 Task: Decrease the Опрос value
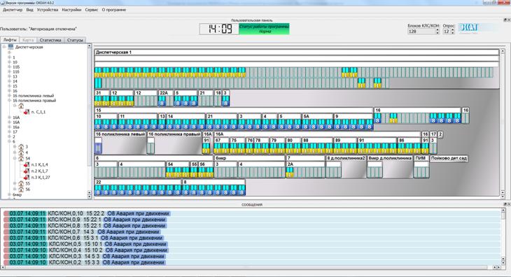pos(453,33)
